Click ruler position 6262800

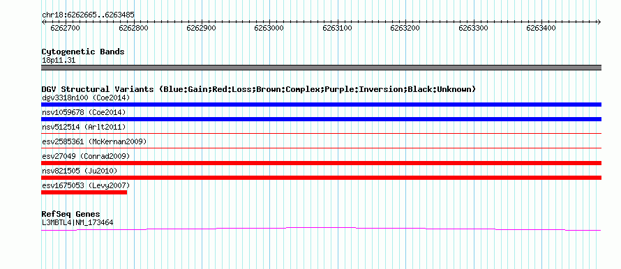coord(133,28)
